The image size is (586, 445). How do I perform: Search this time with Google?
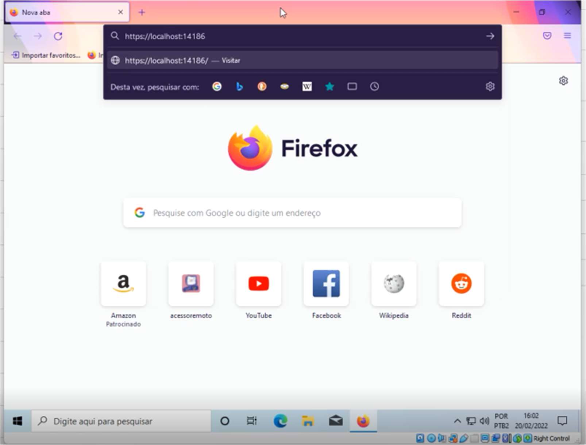[217, 86]
